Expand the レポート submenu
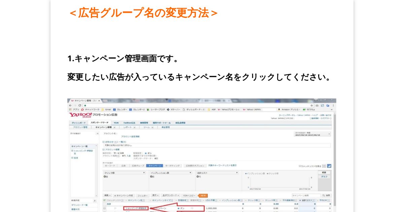This screenshot has height=212, width=404. (134, 127)
